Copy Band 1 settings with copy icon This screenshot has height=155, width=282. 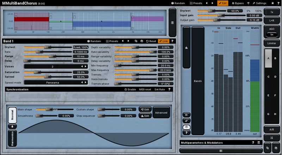(x=136, y=41)
